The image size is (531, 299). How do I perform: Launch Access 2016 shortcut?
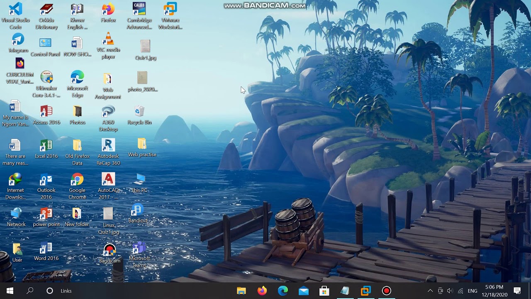coord(46,115)
